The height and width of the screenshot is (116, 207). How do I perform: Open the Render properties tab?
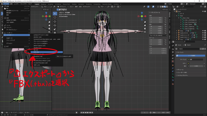pos(173,49)
